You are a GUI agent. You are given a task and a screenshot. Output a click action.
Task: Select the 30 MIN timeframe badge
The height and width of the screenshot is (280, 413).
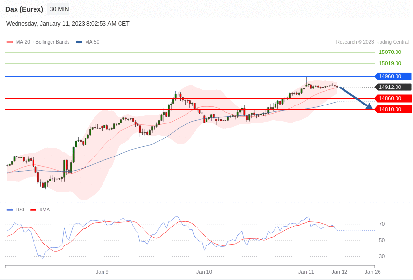[59, 9]
